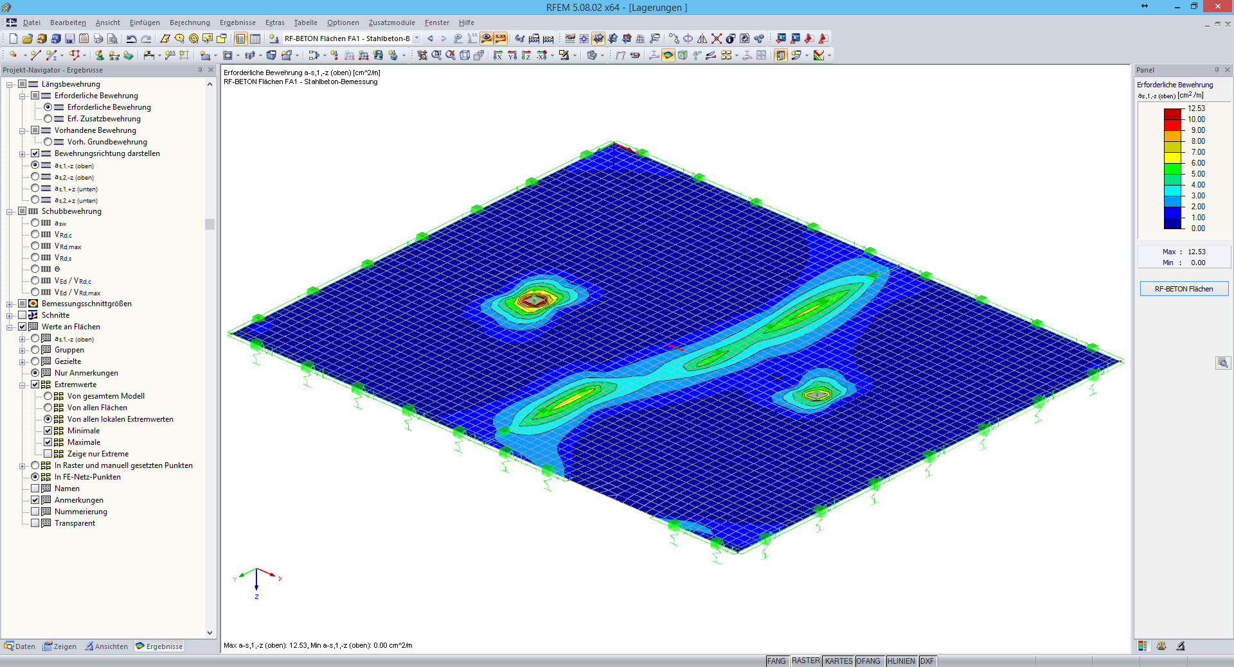
Task: Click view in X direction icon
Action: click(x=497, y=55)
